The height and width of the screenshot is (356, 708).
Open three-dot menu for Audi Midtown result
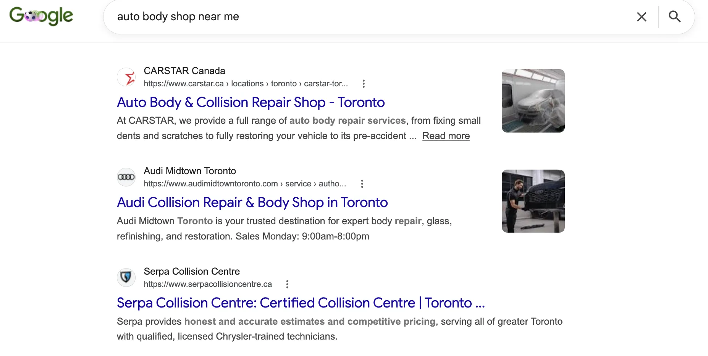[x=362, y=184]
